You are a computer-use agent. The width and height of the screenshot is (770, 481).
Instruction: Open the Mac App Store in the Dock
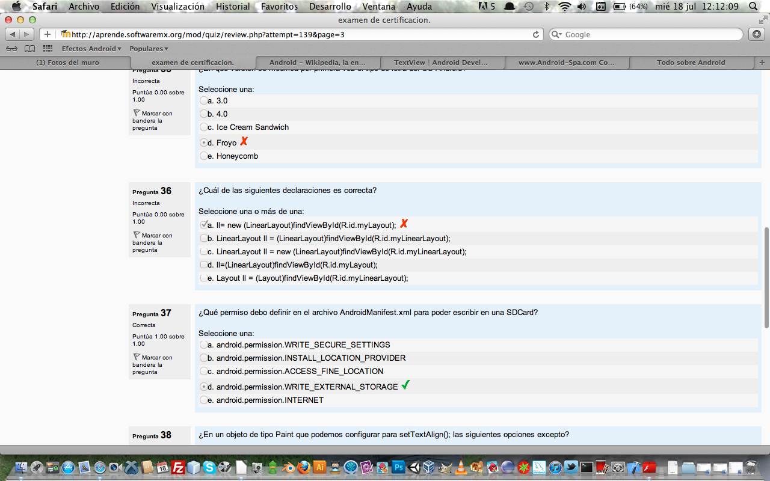coord(68,467)
